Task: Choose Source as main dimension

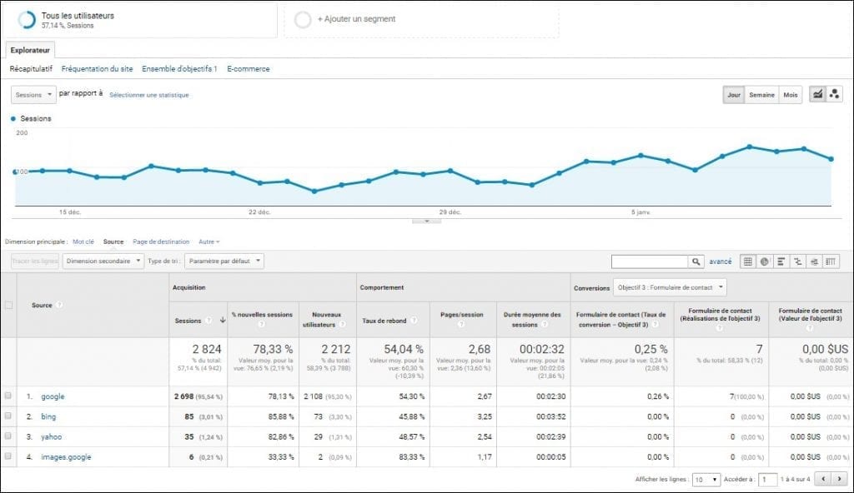Action: coord(113,242)
